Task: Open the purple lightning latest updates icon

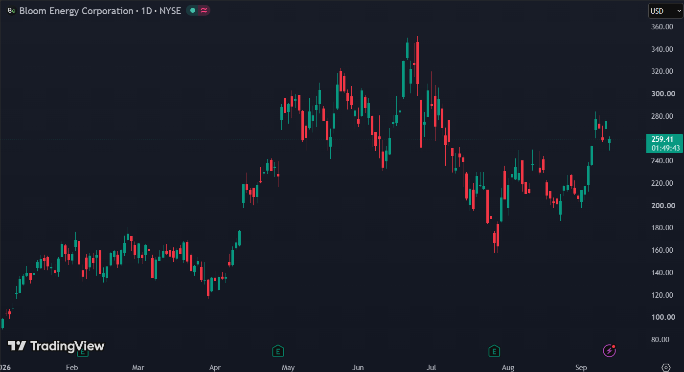Action: tap(609, 350)
